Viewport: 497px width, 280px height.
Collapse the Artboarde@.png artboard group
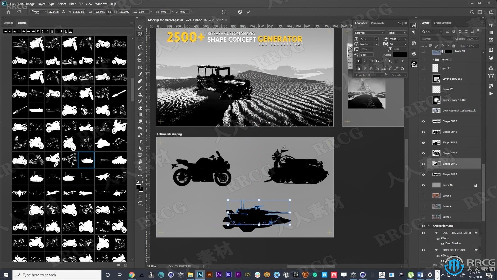point(429,226)
